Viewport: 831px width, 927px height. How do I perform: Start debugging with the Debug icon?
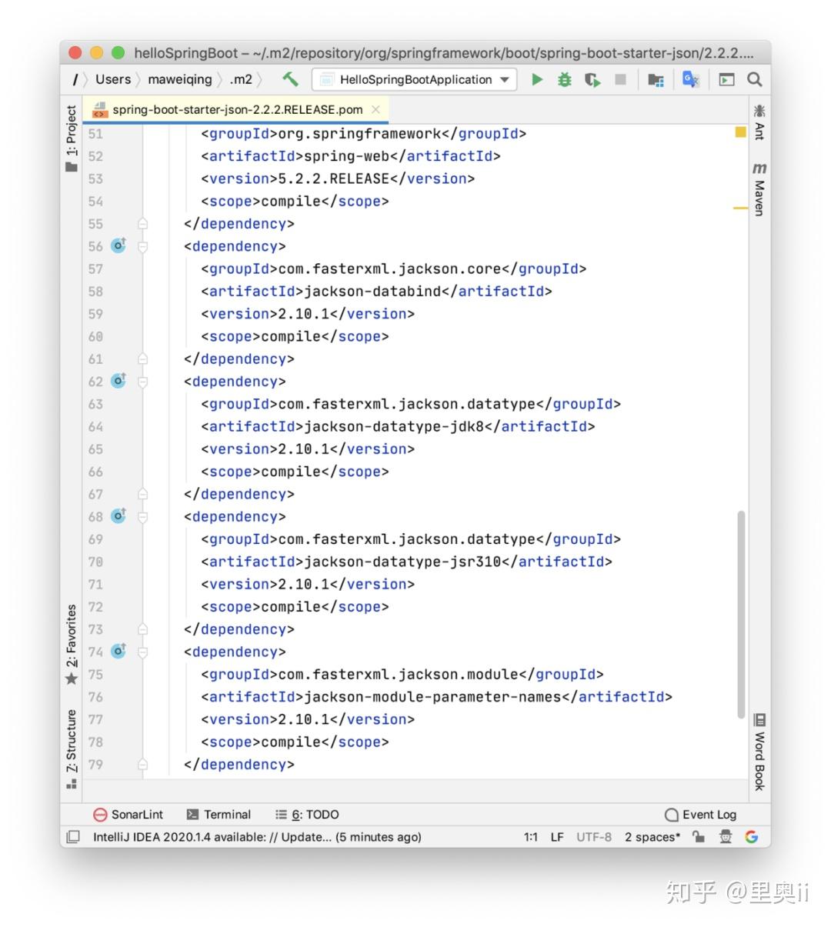[x=565, y=79]
